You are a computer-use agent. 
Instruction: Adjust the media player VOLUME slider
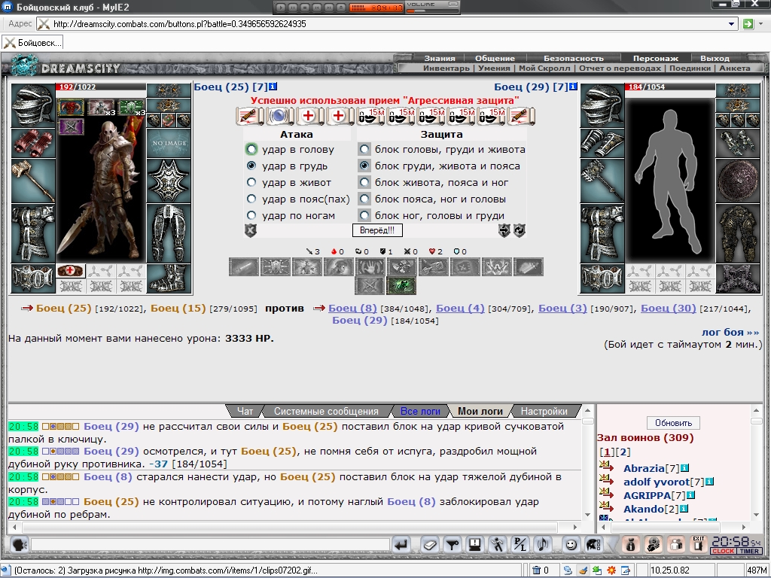(x=433, y=10)
